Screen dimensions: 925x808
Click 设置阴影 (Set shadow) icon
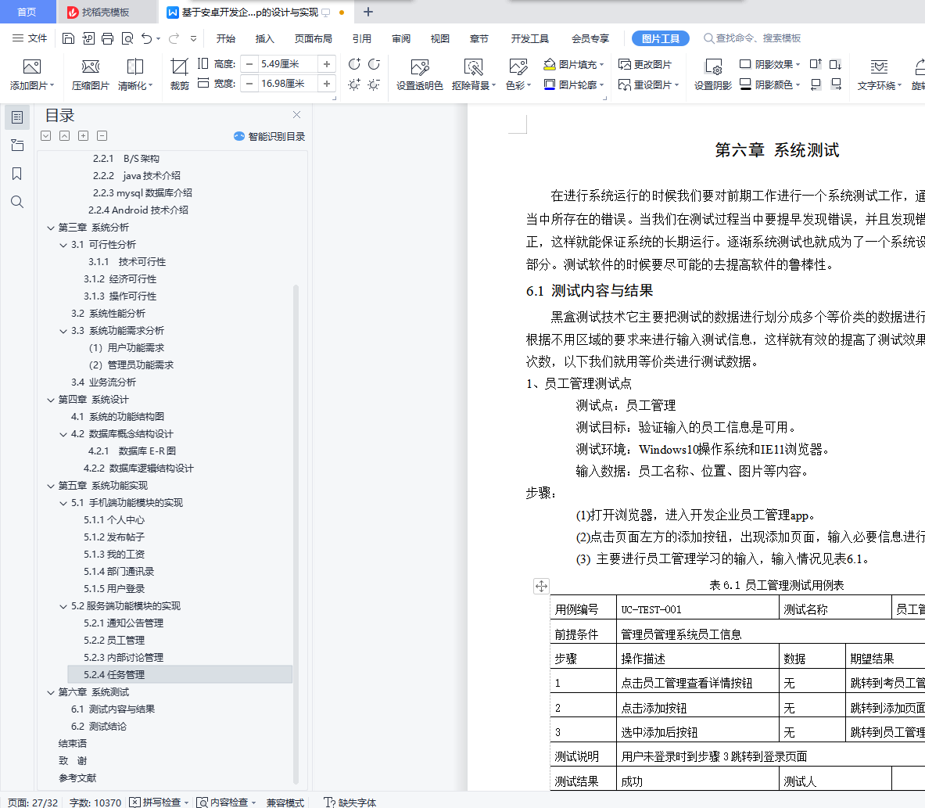click(x=712, y=74)
